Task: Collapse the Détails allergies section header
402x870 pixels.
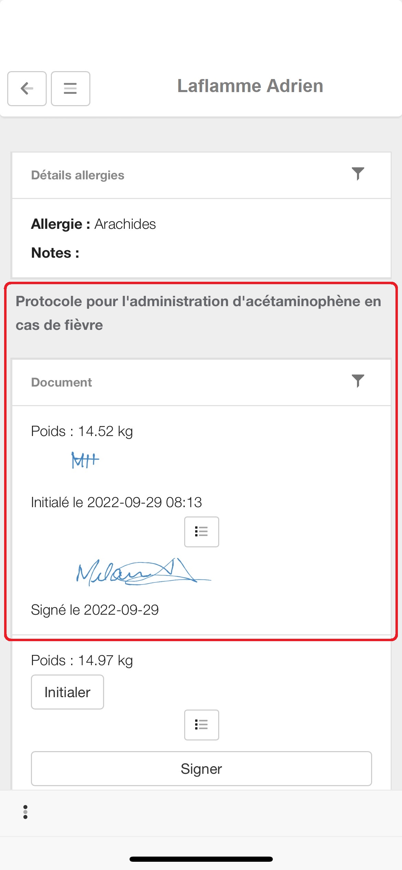Action: pos(202,175)
